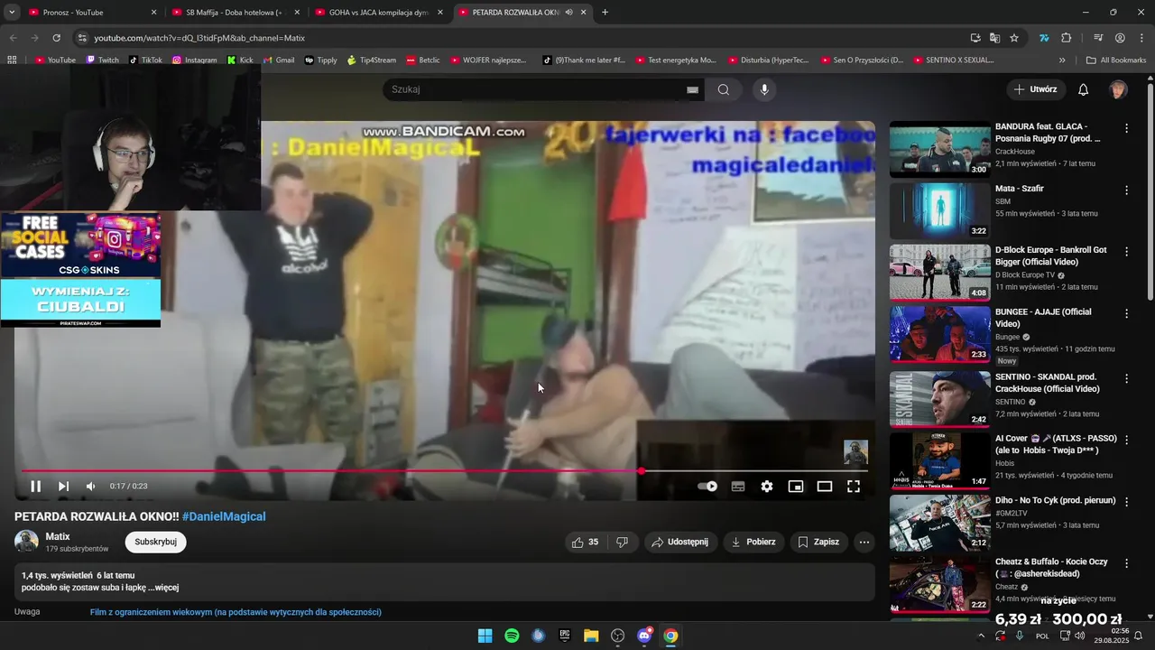Open options for BANDURA feat. GLACA video
This screenshot has width=1155, height=650.
coord(1126,128)
